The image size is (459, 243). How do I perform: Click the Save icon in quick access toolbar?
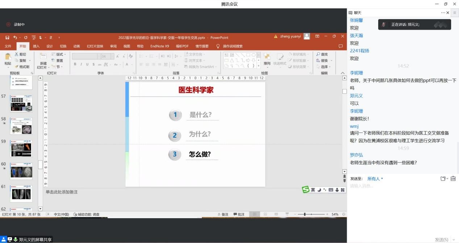[x=7, y=37]
